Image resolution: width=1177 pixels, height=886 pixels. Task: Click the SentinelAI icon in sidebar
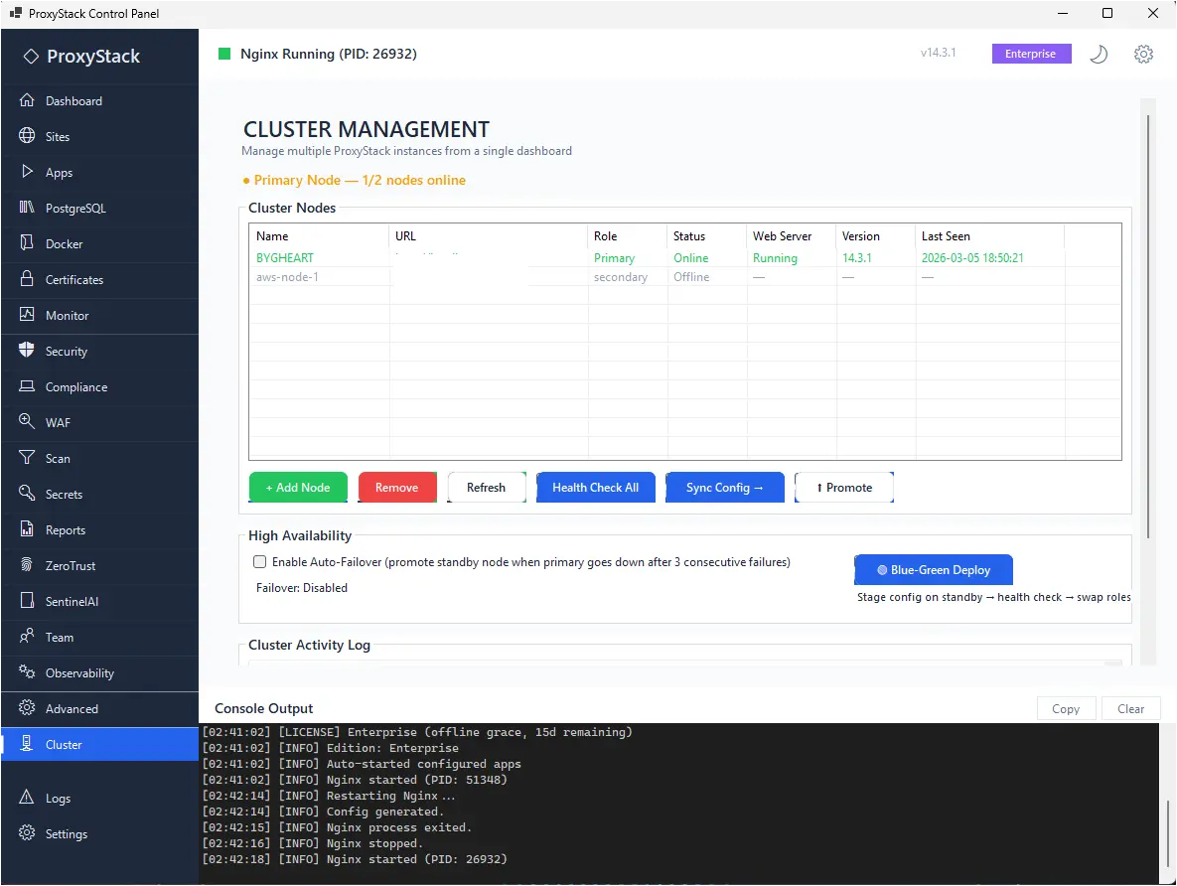[27, 601]
